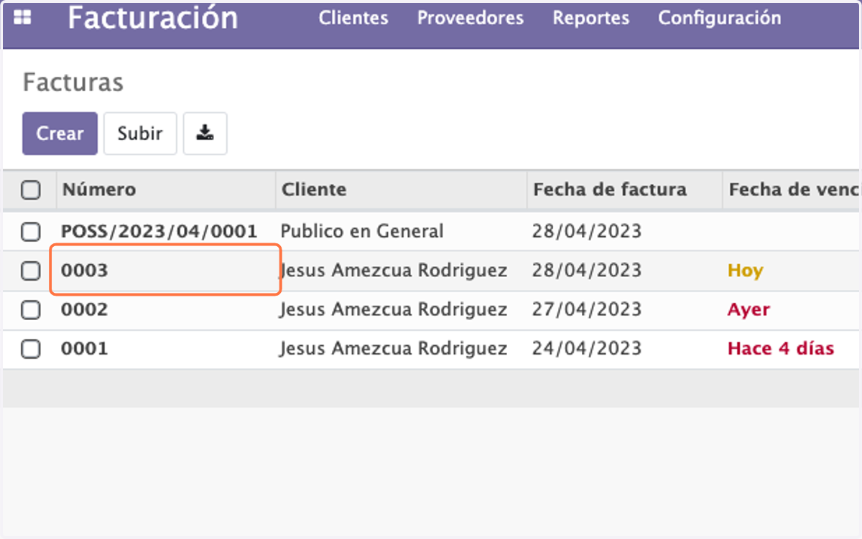Select Jesus Amezcua Rodriguez in row 0001

pyautogui.click(x=394, y=349)
